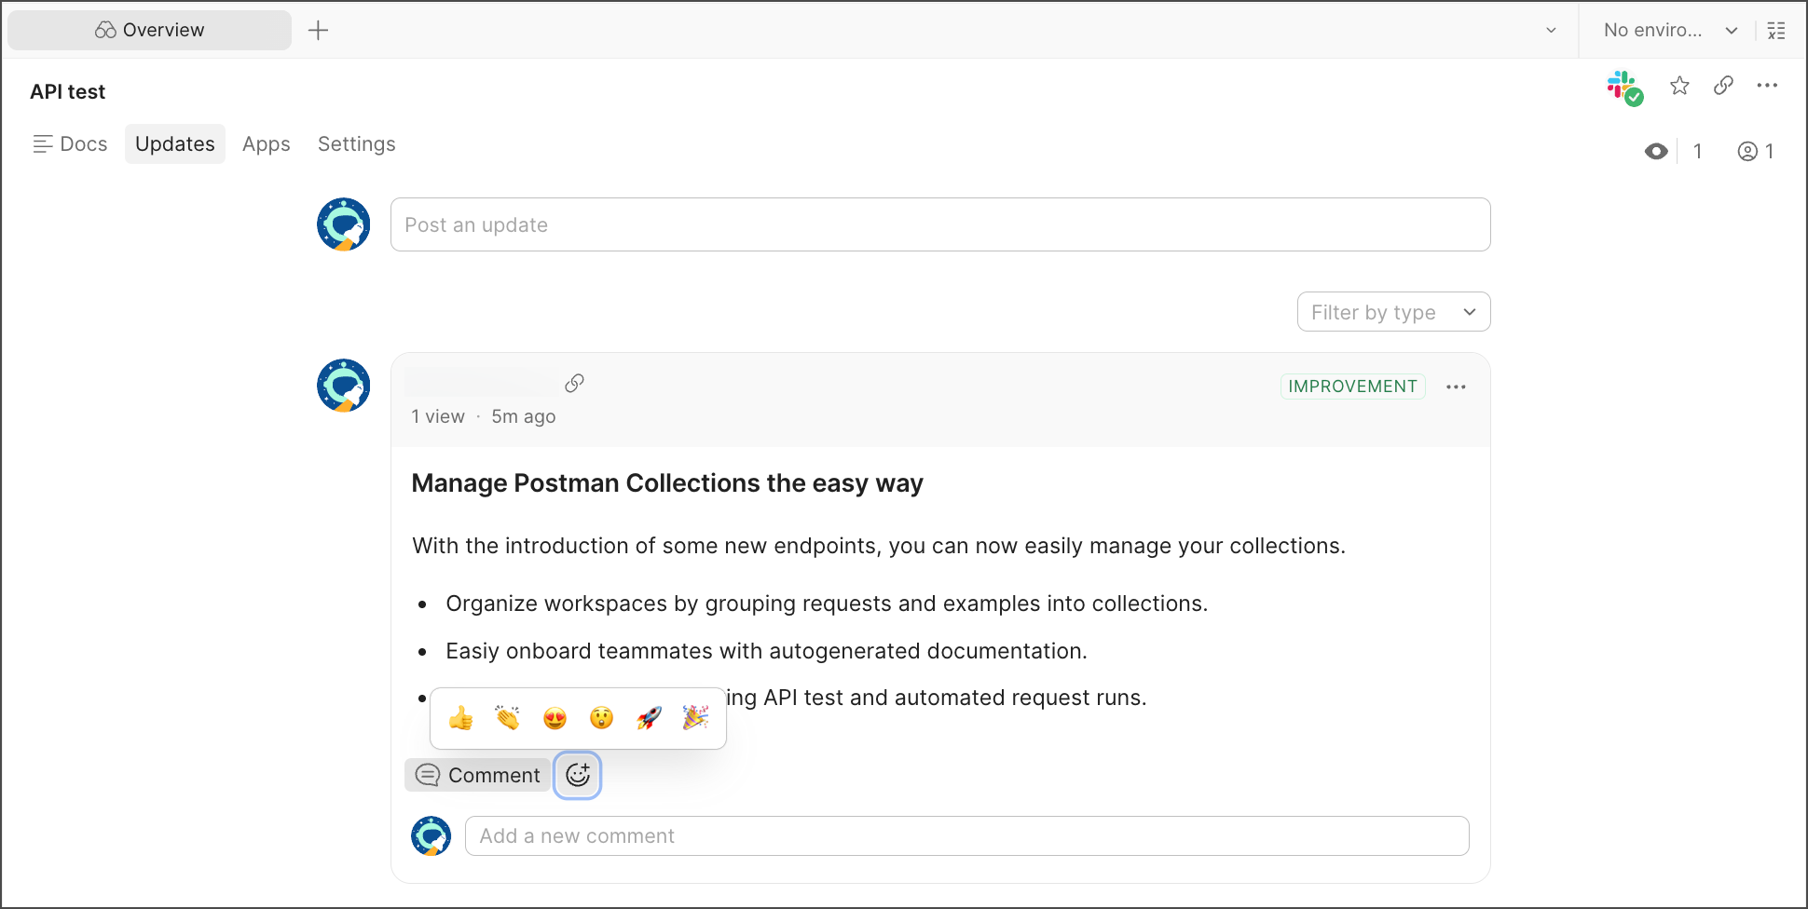Switch to the Docs tab
Screen dimensions: 1808x909
[x=70, y=143]
